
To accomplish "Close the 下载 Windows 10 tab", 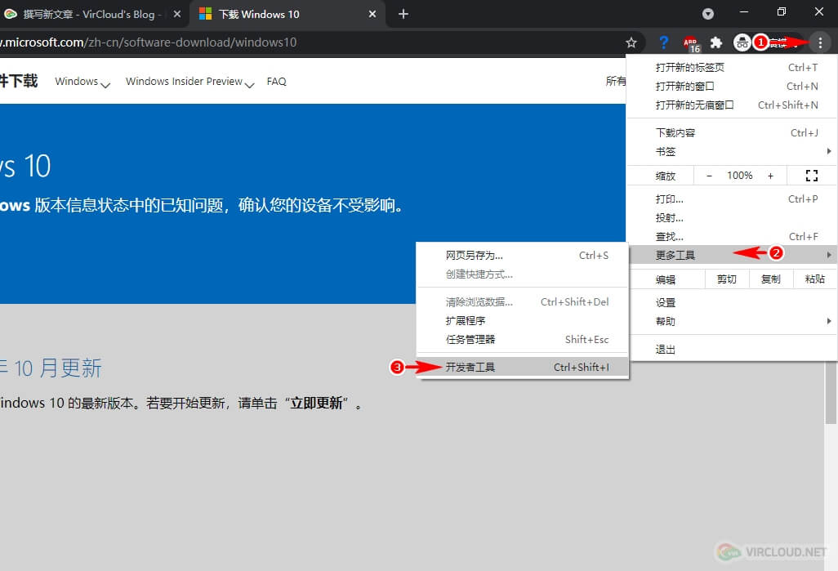I will pos(372,14).
